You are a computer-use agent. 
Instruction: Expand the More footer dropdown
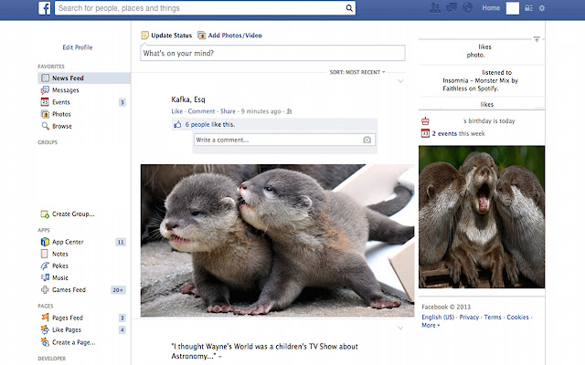click(x=430, y=326)
